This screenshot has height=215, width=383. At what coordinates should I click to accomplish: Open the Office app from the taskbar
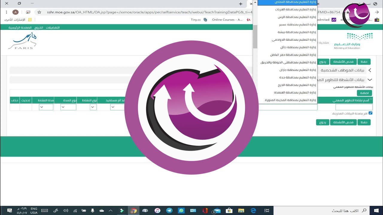(x=205, y=211)
